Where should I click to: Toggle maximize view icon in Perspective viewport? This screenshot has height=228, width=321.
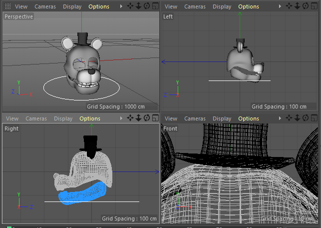point(155,6)
